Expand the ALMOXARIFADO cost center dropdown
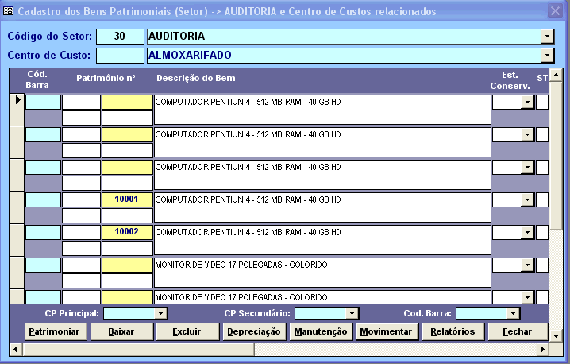The image size is (570, 364). pos(546,55)
